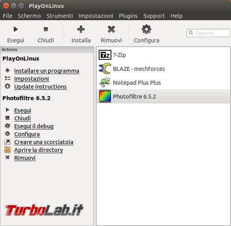231x226 pixels.
Task: Select the BLAZE - mechforces icon
Action: (x=105, y=69)
